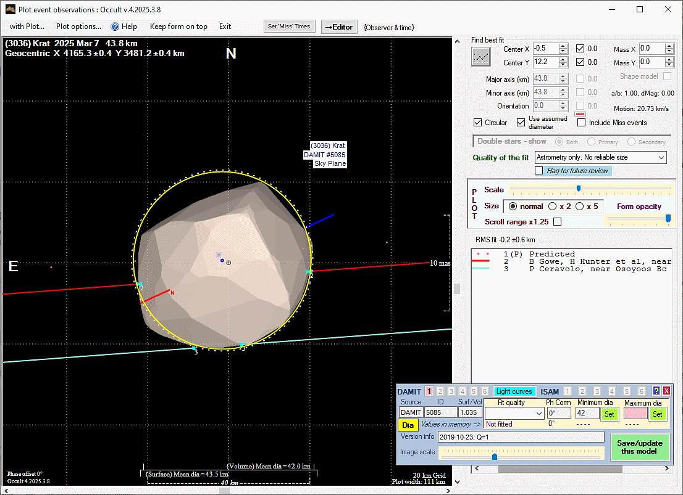The width and height of the screenshot is (683, 495).
Task: Decrease Minor axis spinner value
Action: pos(563,95)
